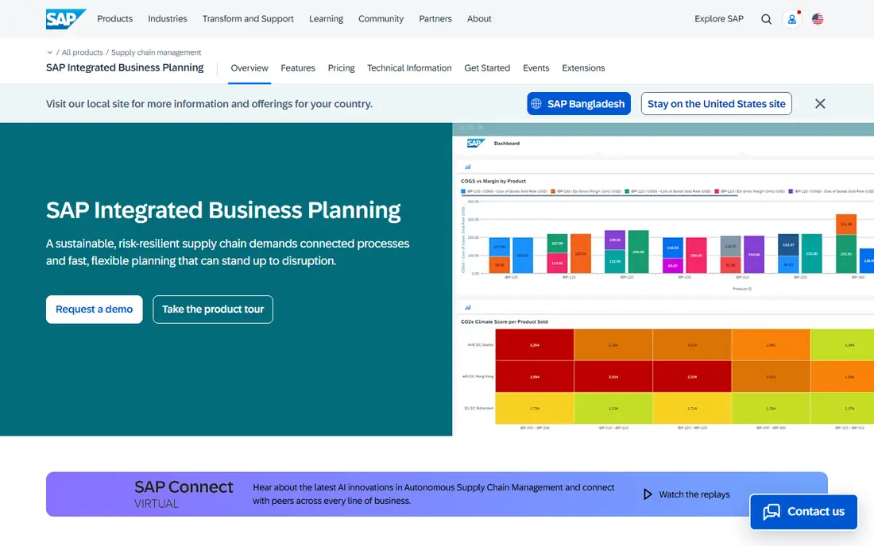Expand the breadcrumb chevron before All products
The height and width of the screenshot is (546, 874).
click(49, 52)
